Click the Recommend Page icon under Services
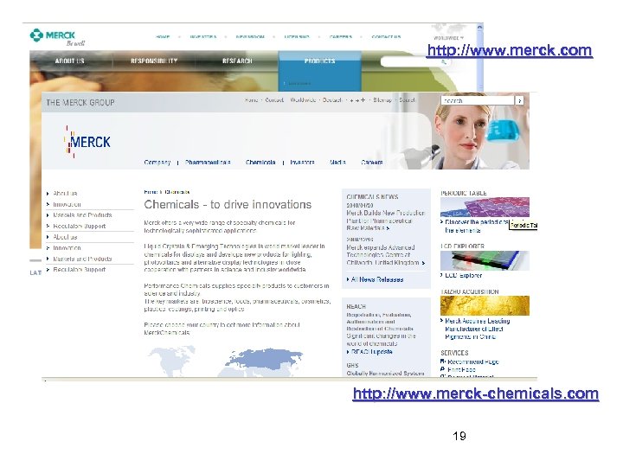The image size is (623, 467). [443, 361]
